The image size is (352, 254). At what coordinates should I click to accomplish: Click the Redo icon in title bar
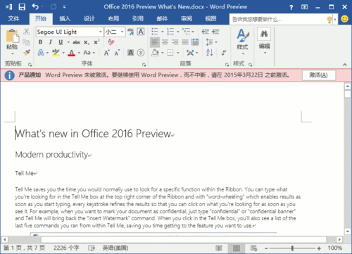click(x=54, y=7)
